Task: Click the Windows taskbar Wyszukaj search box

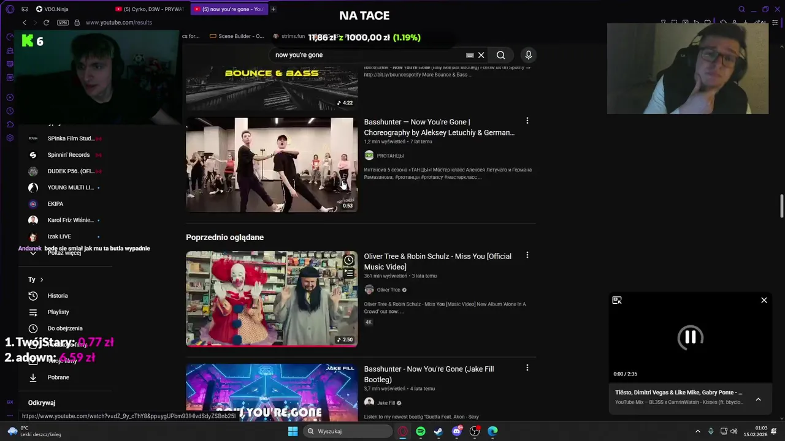Action: coord(348,431)
